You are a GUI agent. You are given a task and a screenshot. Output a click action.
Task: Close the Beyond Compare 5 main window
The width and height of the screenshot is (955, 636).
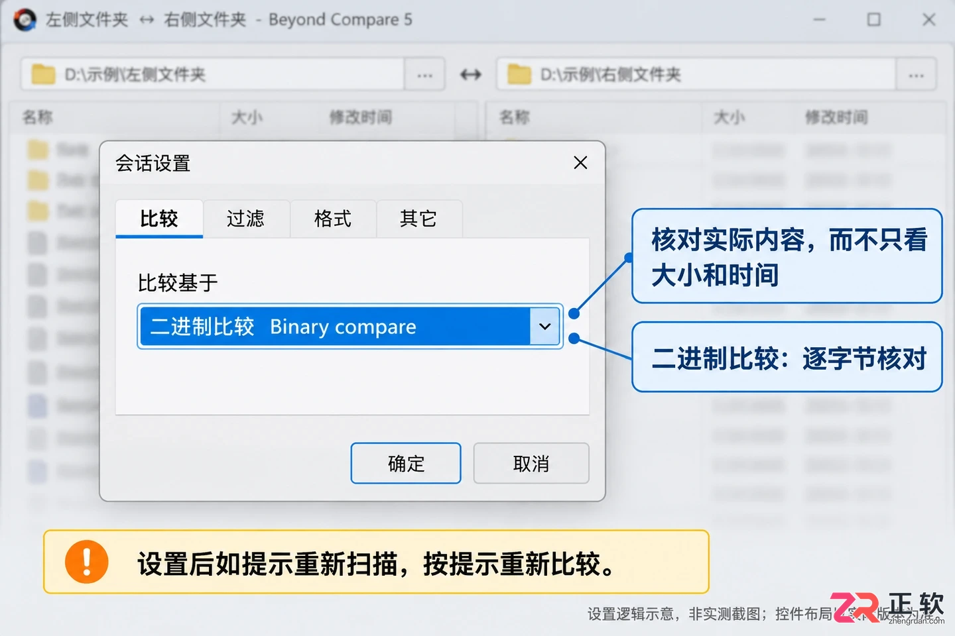click(x=929, y=20)
